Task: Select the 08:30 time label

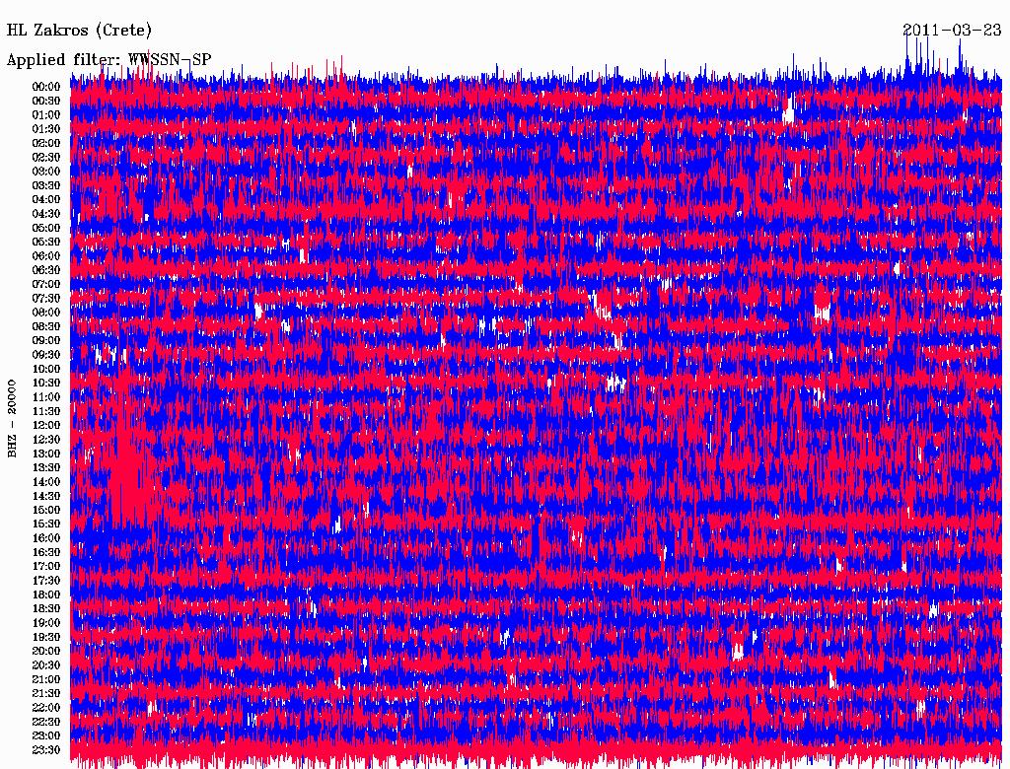Action: 46,326
